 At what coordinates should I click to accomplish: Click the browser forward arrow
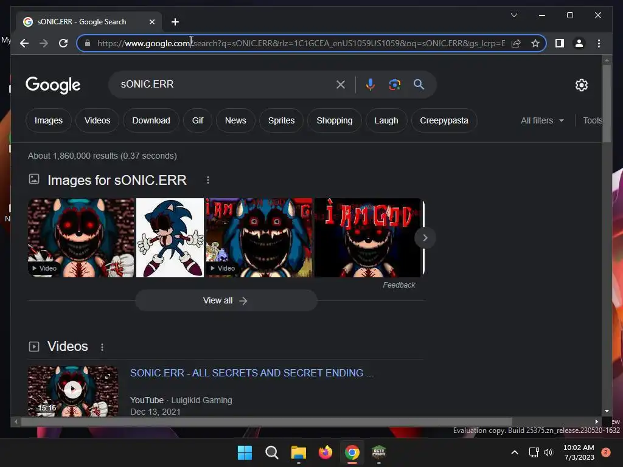click(x=44, y=43)
